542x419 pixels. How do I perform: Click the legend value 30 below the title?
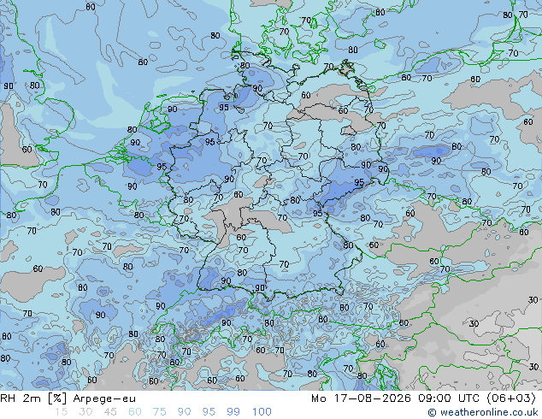pyautogui.click(x=85, y=412)
